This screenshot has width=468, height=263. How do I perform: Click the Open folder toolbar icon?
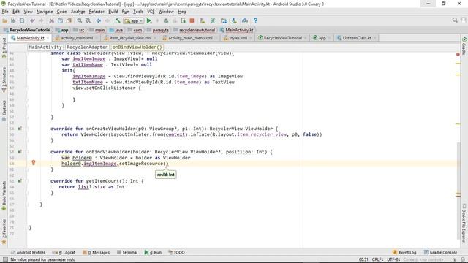point(5,20)
